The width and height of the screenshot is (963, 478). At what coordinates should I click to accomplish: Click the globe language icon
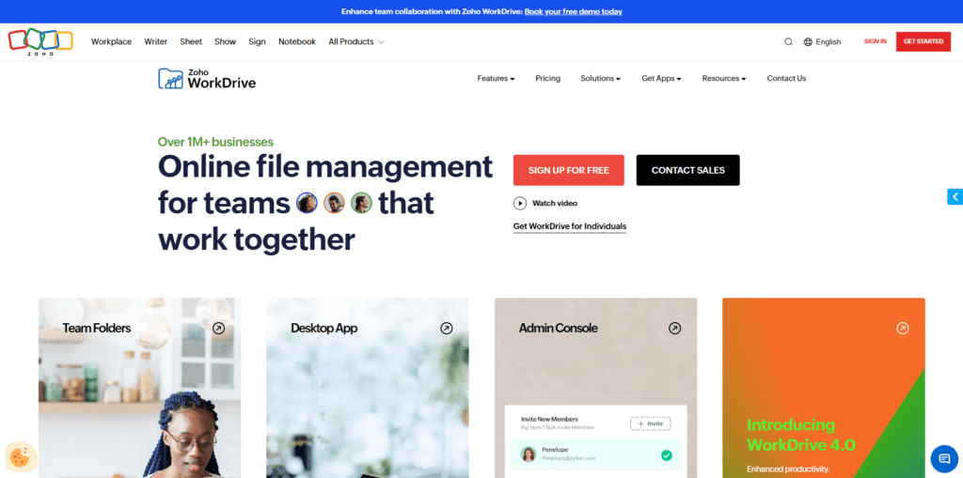[x=808, y=41]
